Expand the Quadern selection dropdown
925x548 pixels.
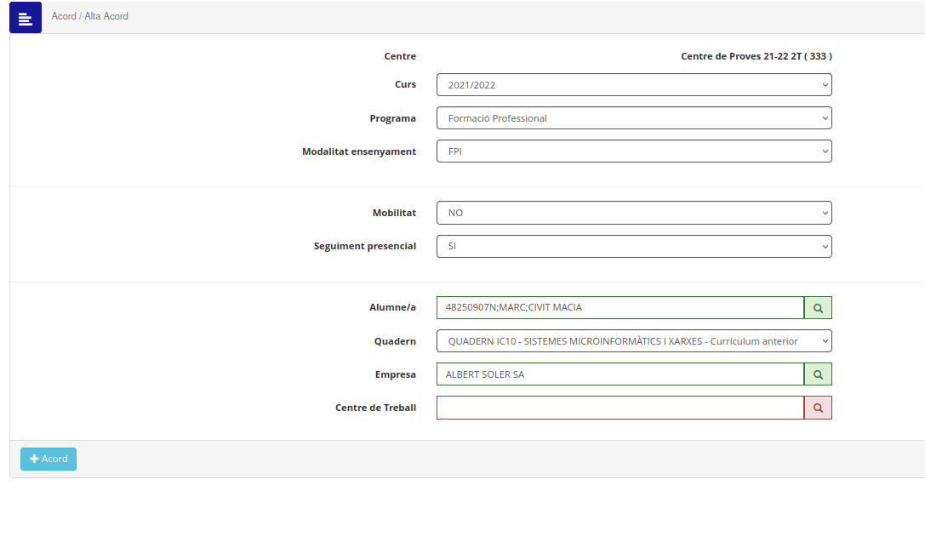click(x=634, y=341)
